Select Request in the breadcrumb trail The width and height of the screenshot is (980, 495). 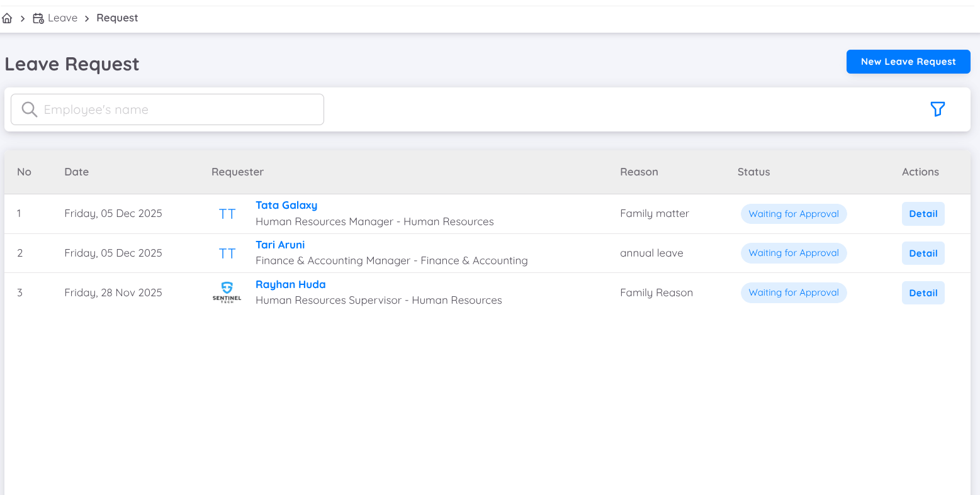(x=117, y=18)
